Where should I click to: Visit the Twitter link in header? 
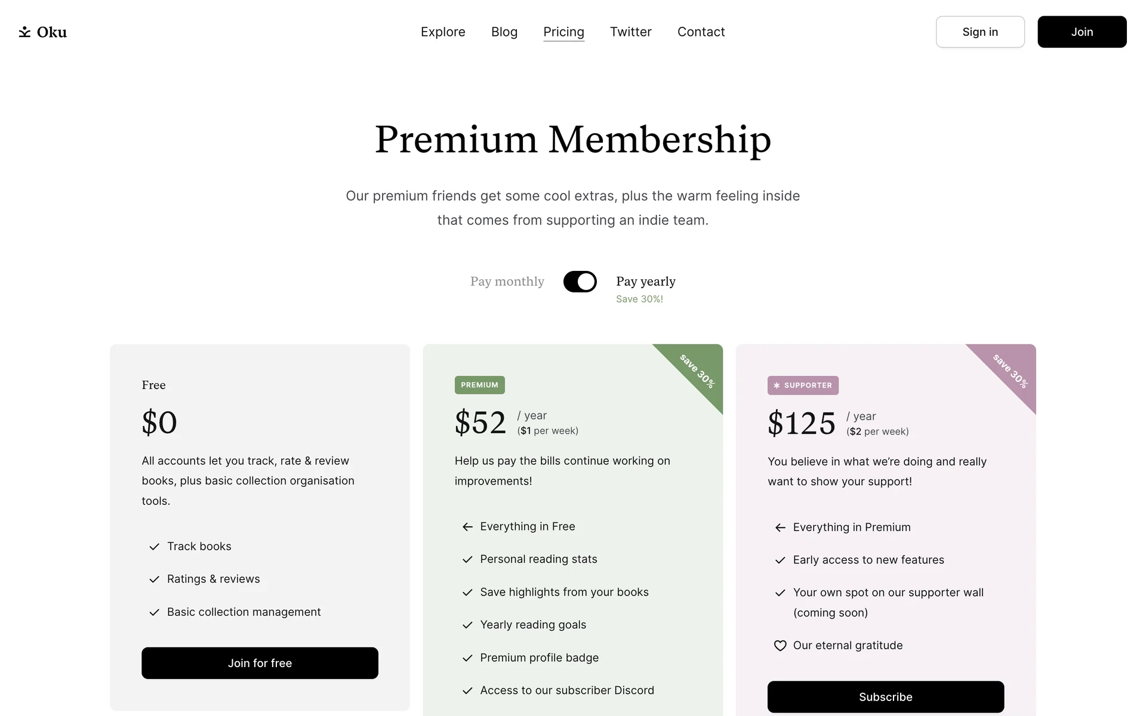click(630, 32)
